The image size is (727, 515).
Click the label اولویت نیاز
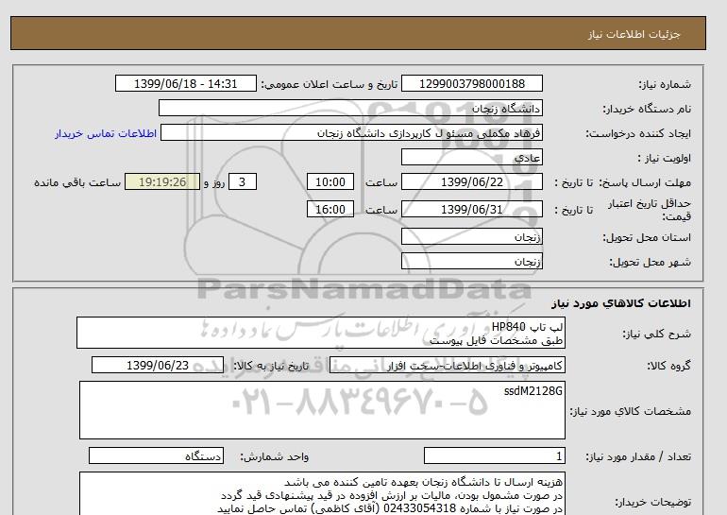[665, 158]
